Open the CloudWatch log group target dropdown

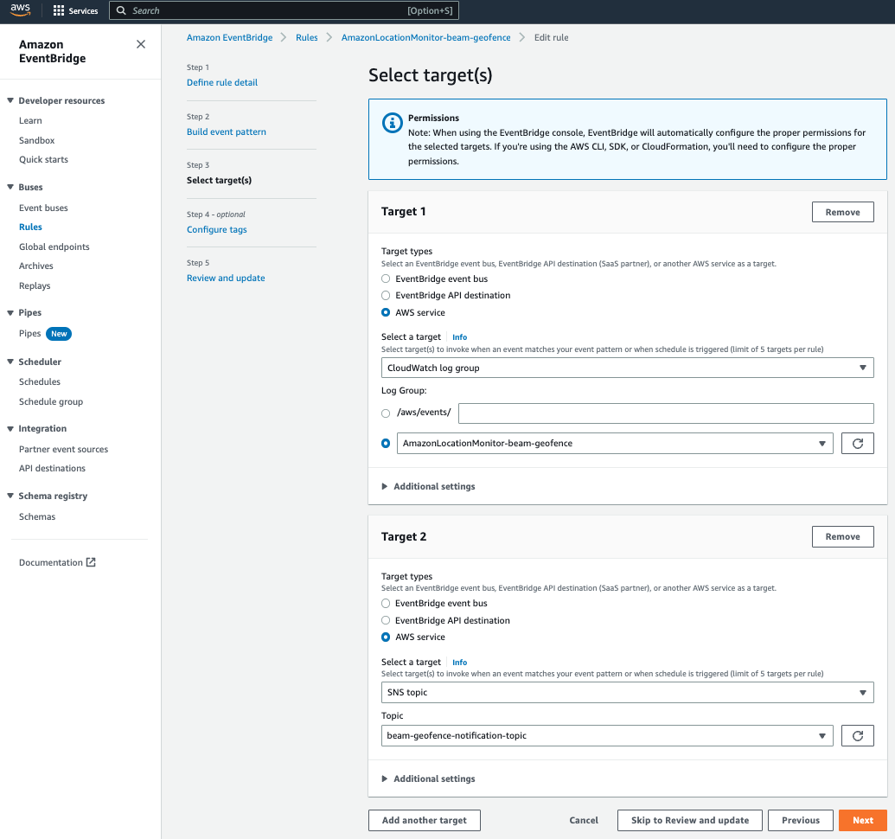(x=627, y=367)
